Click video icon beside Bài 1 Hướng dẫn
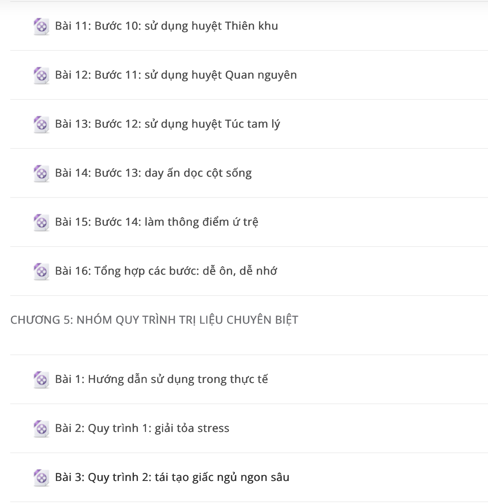This screenshot has width=488, height=504. [x=41, y=380]
